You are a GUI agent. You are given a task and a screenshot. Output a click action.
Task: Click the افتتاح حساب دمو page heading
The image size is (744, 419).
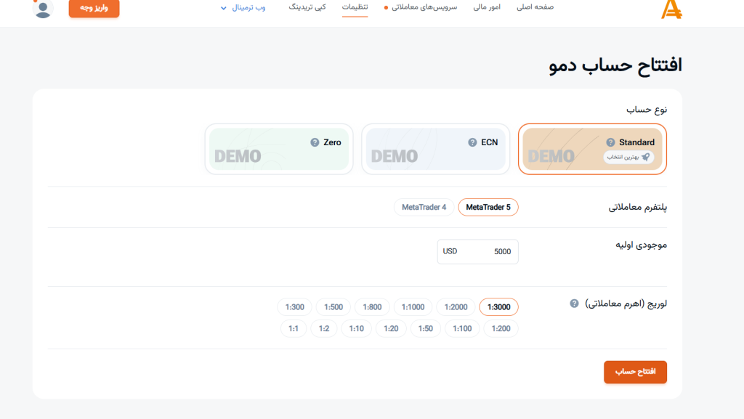click(615, 65)
